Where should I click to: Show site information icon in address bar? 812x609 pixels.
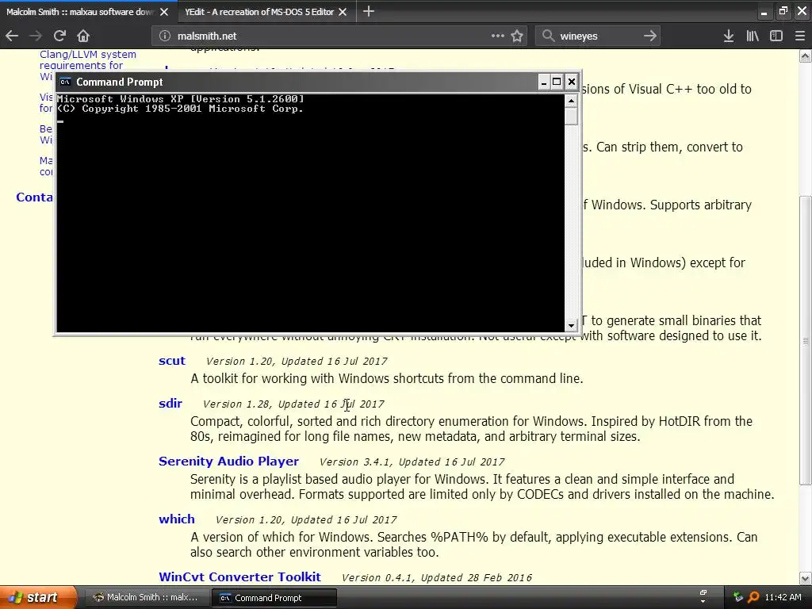(x=165, y=36)
